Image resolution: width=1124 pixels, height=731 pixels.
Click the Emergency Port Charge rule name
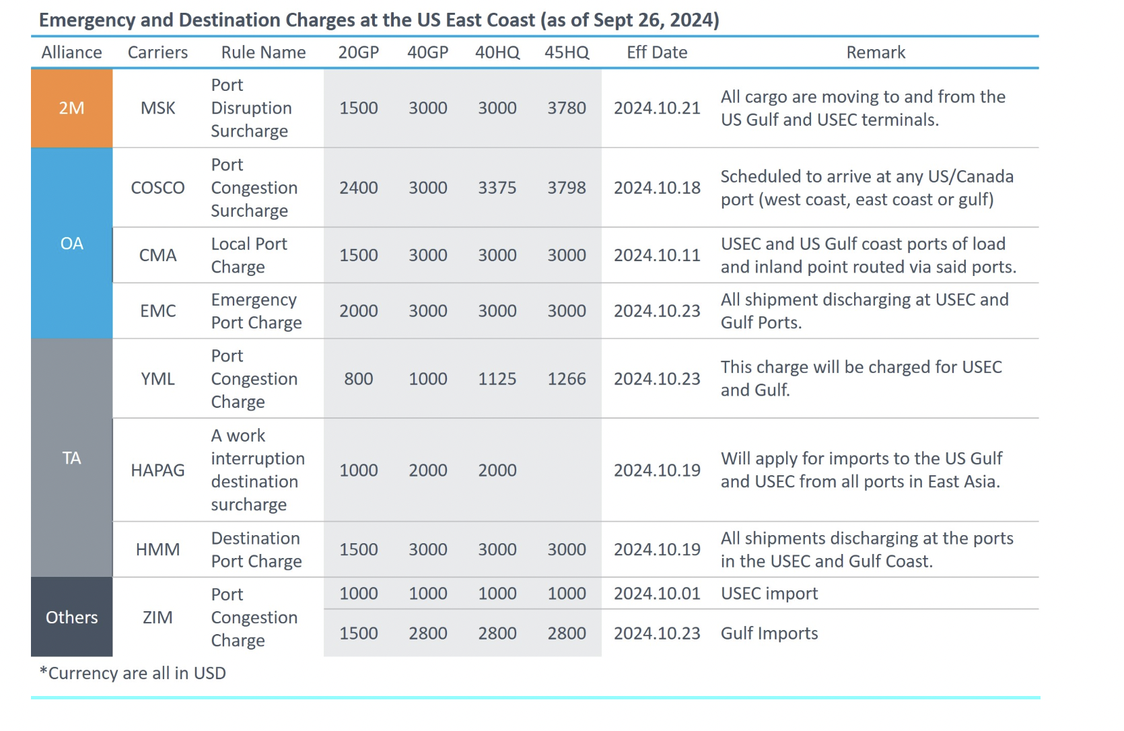[x=256, y=311]
